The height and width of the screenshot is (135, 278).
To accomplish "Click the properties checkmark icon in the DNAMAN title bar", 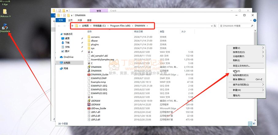I will 64,15.
